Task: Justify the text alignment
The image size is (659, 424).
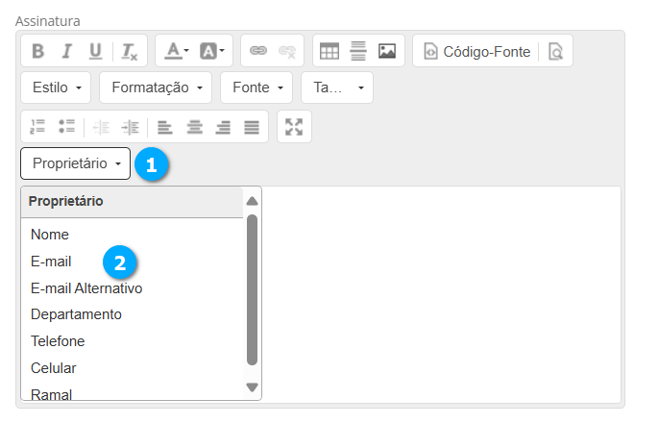Action: pos(251,127)
